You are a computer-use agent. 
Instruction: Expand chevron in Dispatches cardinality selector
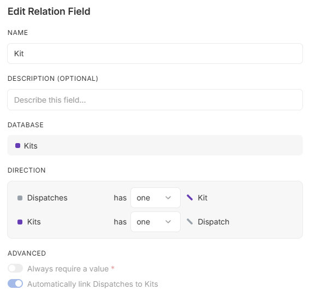(168, 198)
